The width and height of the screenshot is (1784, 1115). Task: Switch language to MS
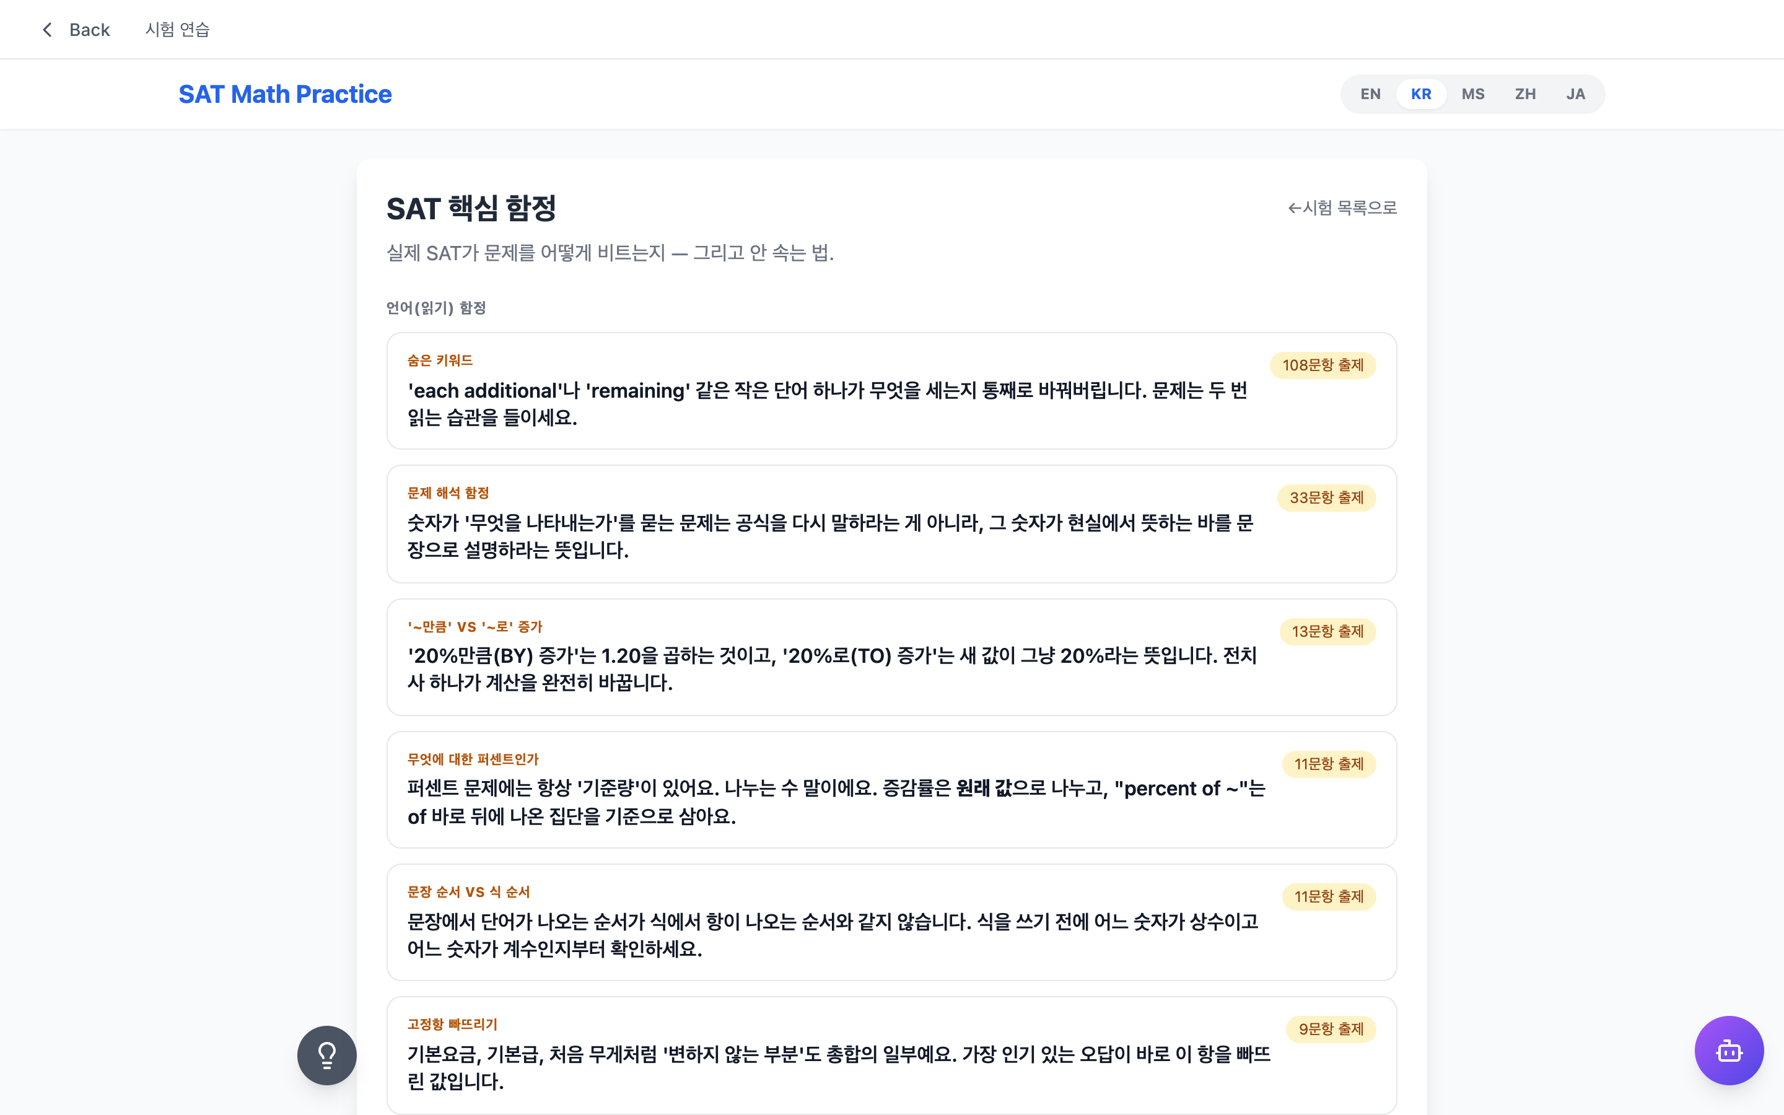click(1473, 94)
